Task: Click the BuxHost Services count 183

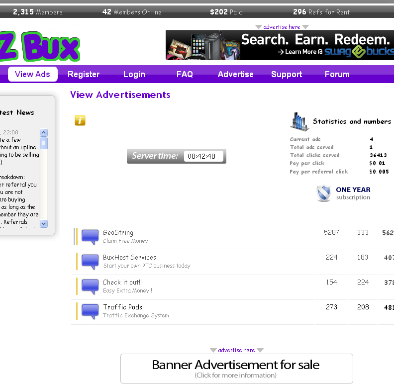Action: [x=363, y=257]
